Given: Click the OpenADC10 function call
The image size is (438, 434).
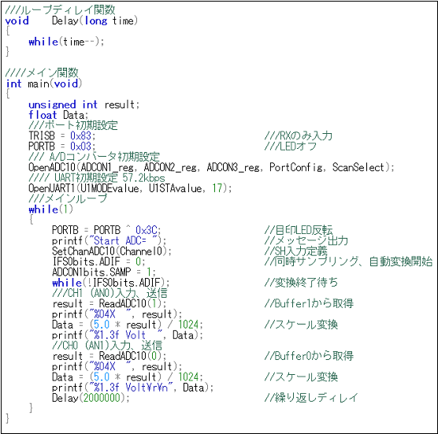Looking at the screenshot, I should [x=211, y=168].
